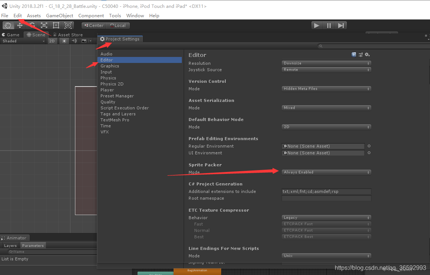The image size is (430, 275).
Task: Select Tags and Layers category
Action: pyautogui.click(x=139, y=114)
